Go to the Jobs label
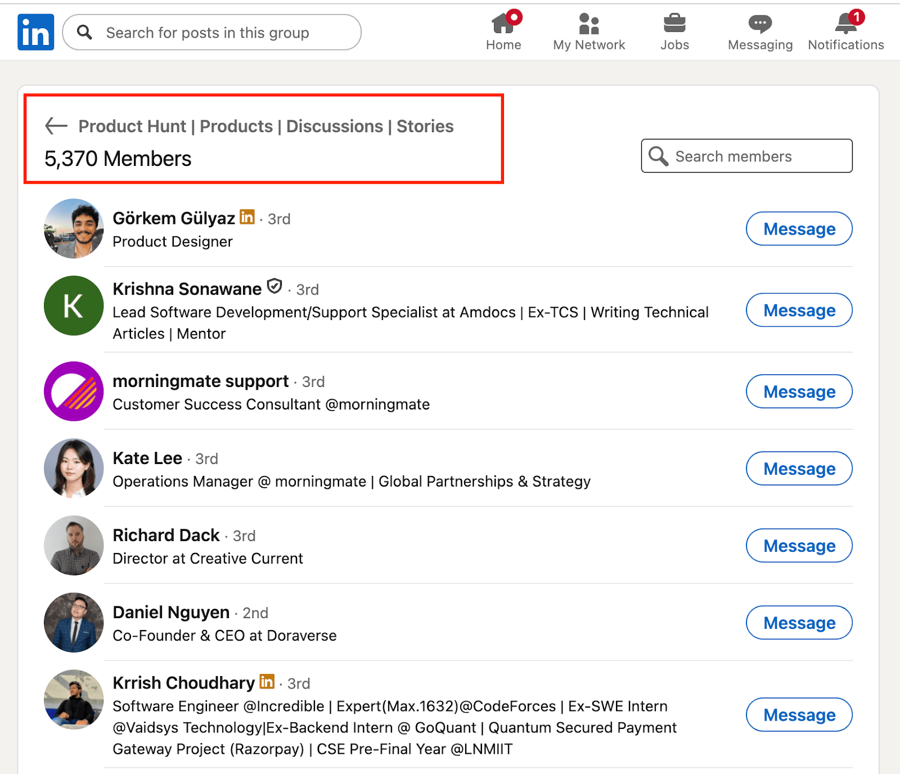The height and width of the screenshot is (774, 900). (674, 45)
